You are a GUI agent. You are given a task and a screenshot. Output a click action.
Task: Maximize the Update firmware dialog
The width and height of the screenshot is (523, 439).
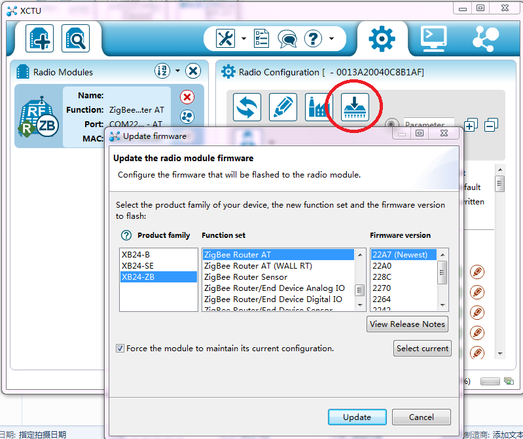pyautogui.click(x=420, y=133)
